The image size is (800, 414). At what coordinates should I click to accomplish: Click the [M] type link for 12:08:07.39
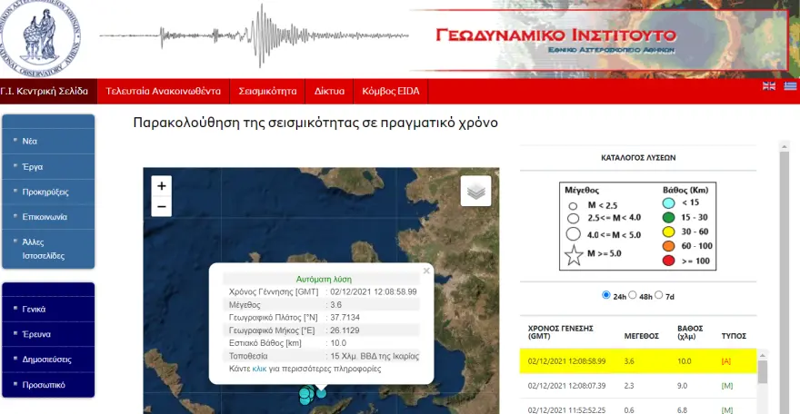click(725, 385)
